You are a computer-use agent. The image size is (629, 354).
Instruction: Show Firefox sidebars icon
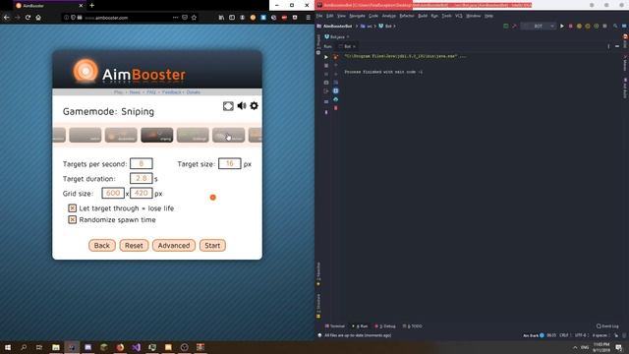coord(232,18)
